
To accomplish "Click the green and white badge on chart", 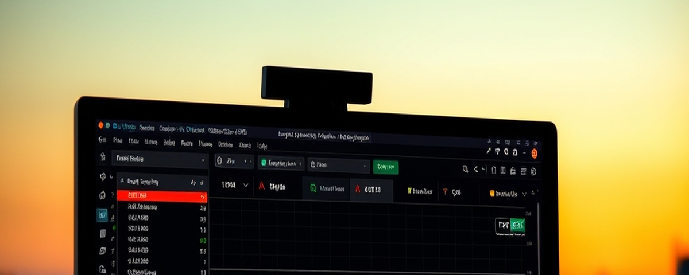I will click(510, 226).
